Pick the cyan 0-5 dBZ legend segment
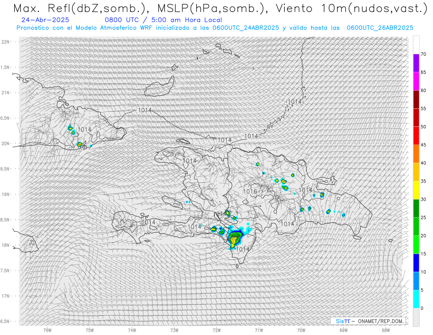Viewport: 433px width, 335px height. [416, 299]
